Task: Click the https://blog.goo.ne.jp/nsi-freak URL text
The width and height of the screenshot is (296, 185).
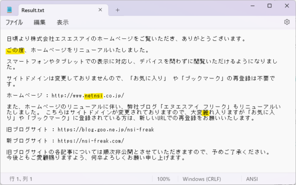Action: point(106,129)
